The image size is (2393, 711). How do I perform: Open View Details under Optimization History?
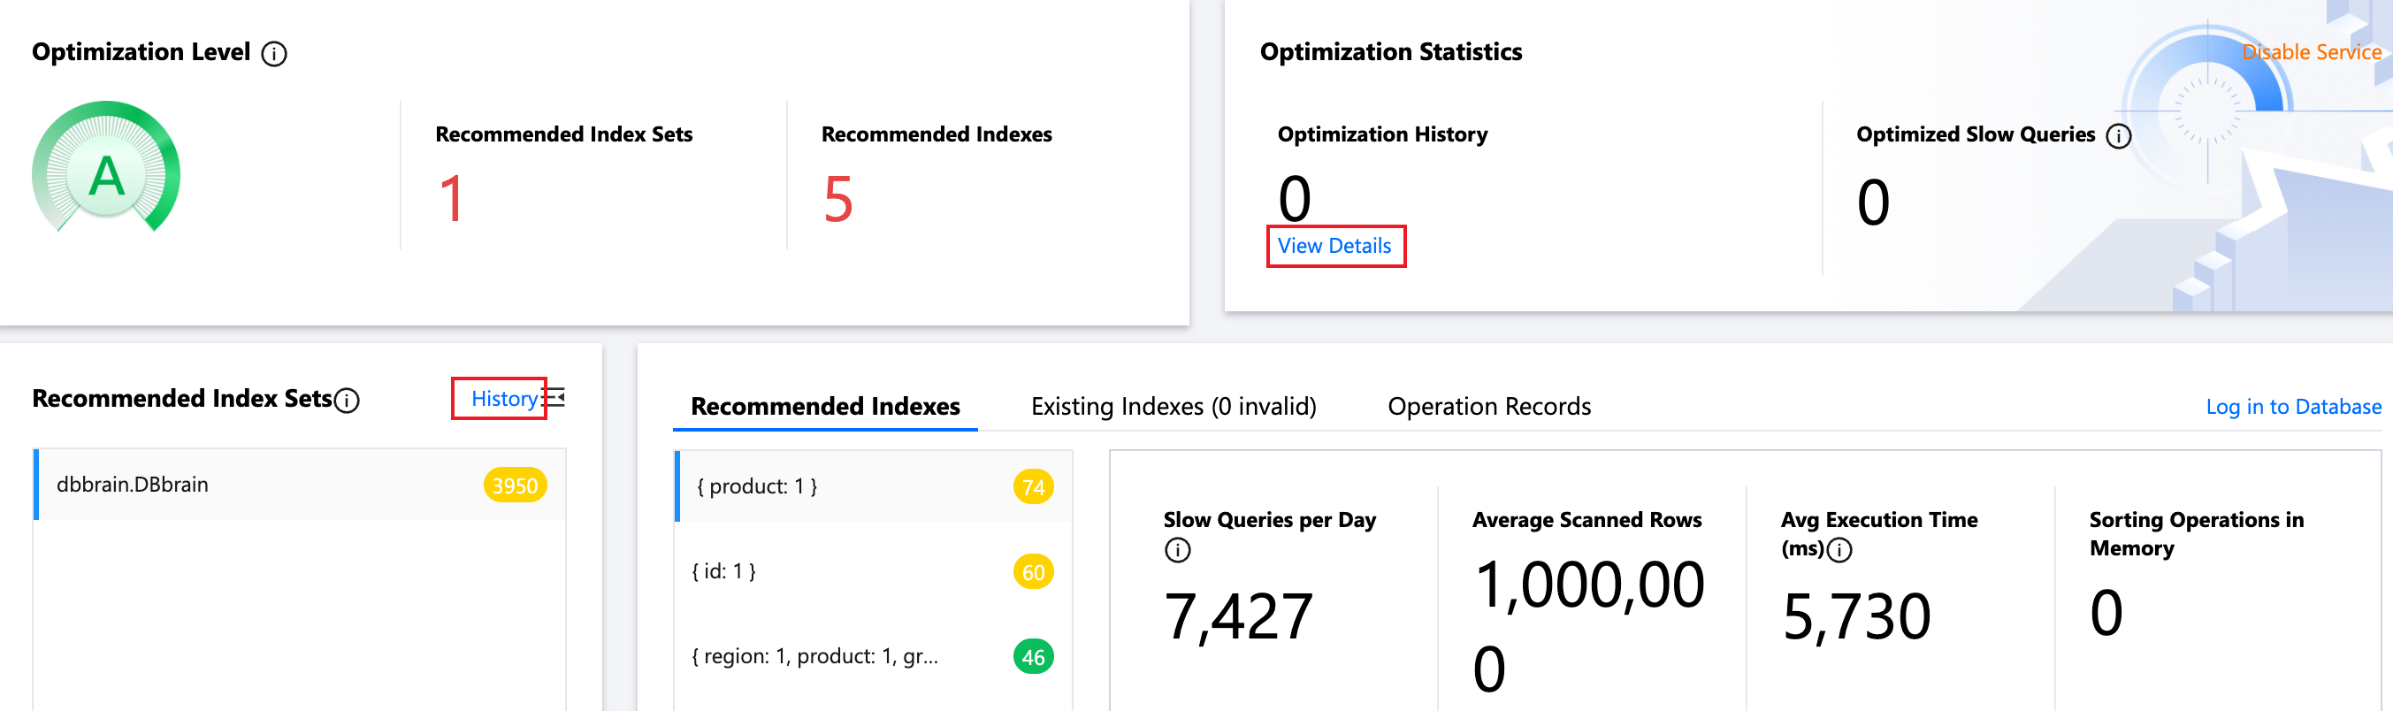1334,247
